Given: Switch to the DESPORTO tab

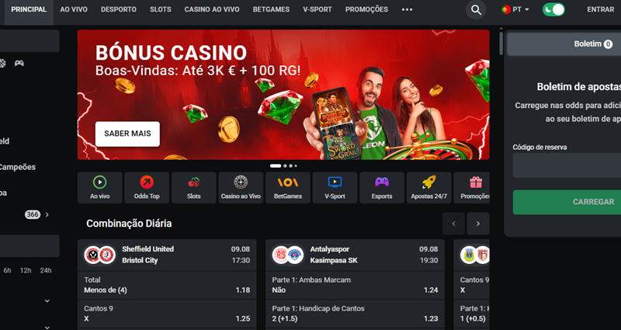Looking at the screenshot, I should 119,9.
